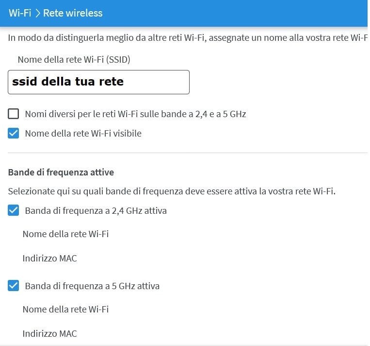
Task: Open the Wi-Fi breadcrumb link
Action: [20, 13]
